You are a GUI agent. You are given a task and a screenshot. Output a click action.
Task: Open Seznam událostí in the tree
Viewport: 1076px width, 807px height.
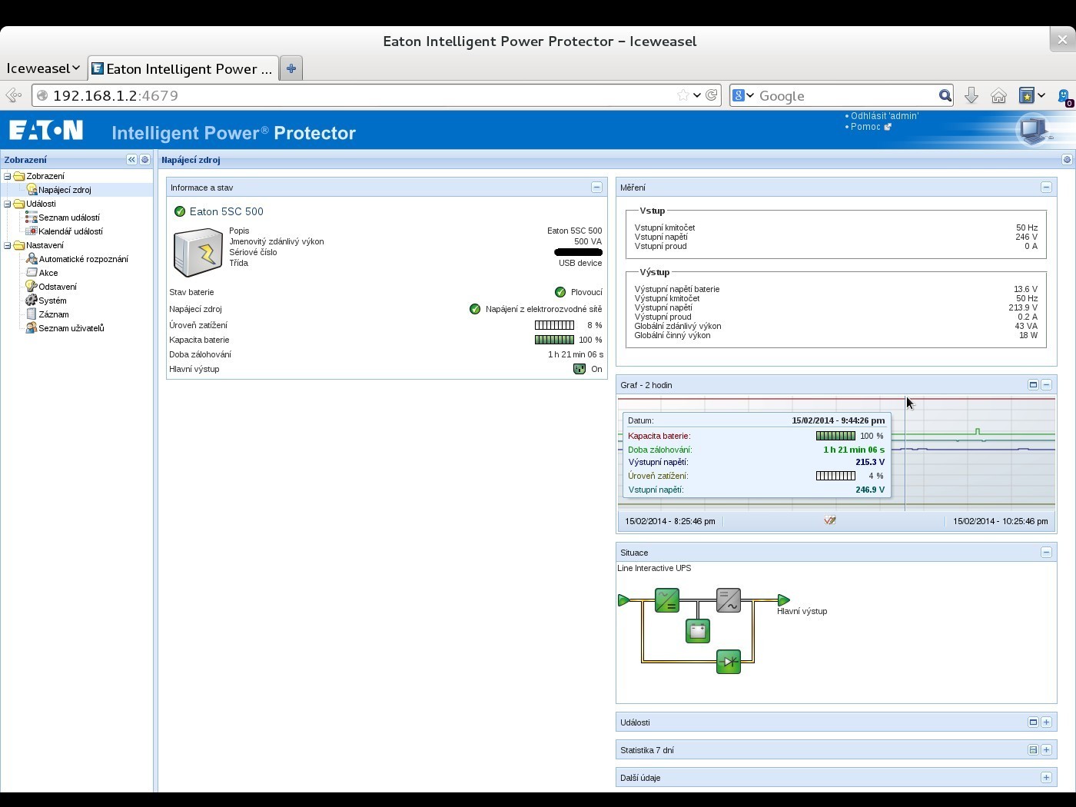click(69, 218)
